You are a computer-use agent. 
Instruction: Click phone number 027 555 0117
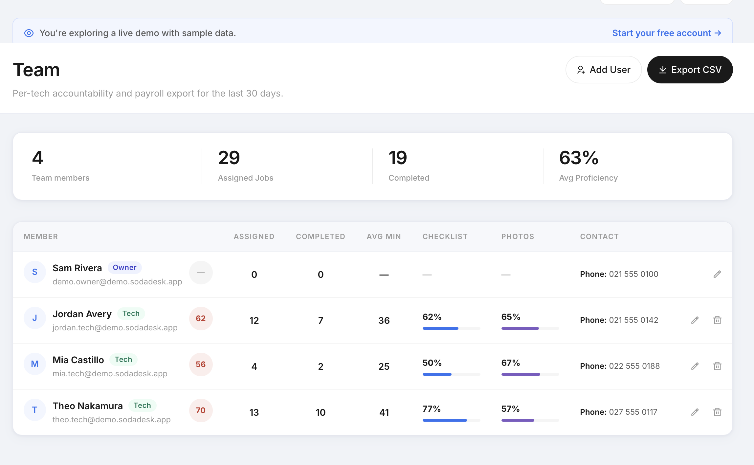(x=633, y=412)
